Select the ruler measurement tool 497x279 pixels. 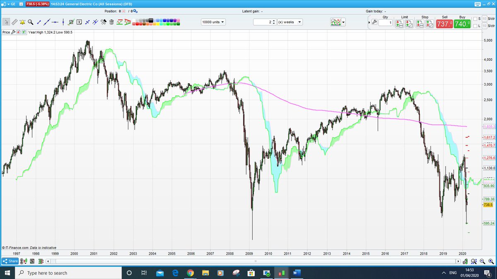click(x=14, y=22)
